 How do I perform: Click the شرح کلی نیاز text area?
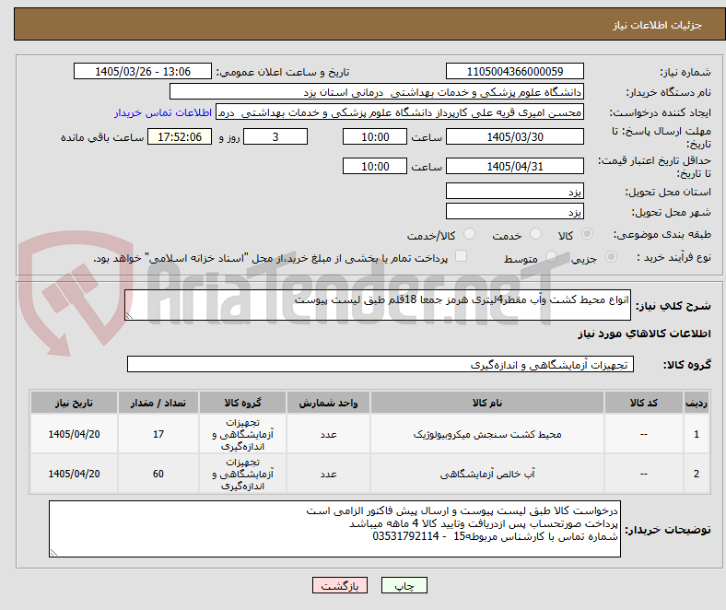tap(378, 305)
